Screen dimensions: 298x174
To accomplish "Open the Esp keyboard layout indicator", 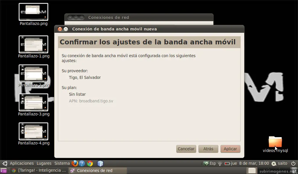I will click(213, 163).
